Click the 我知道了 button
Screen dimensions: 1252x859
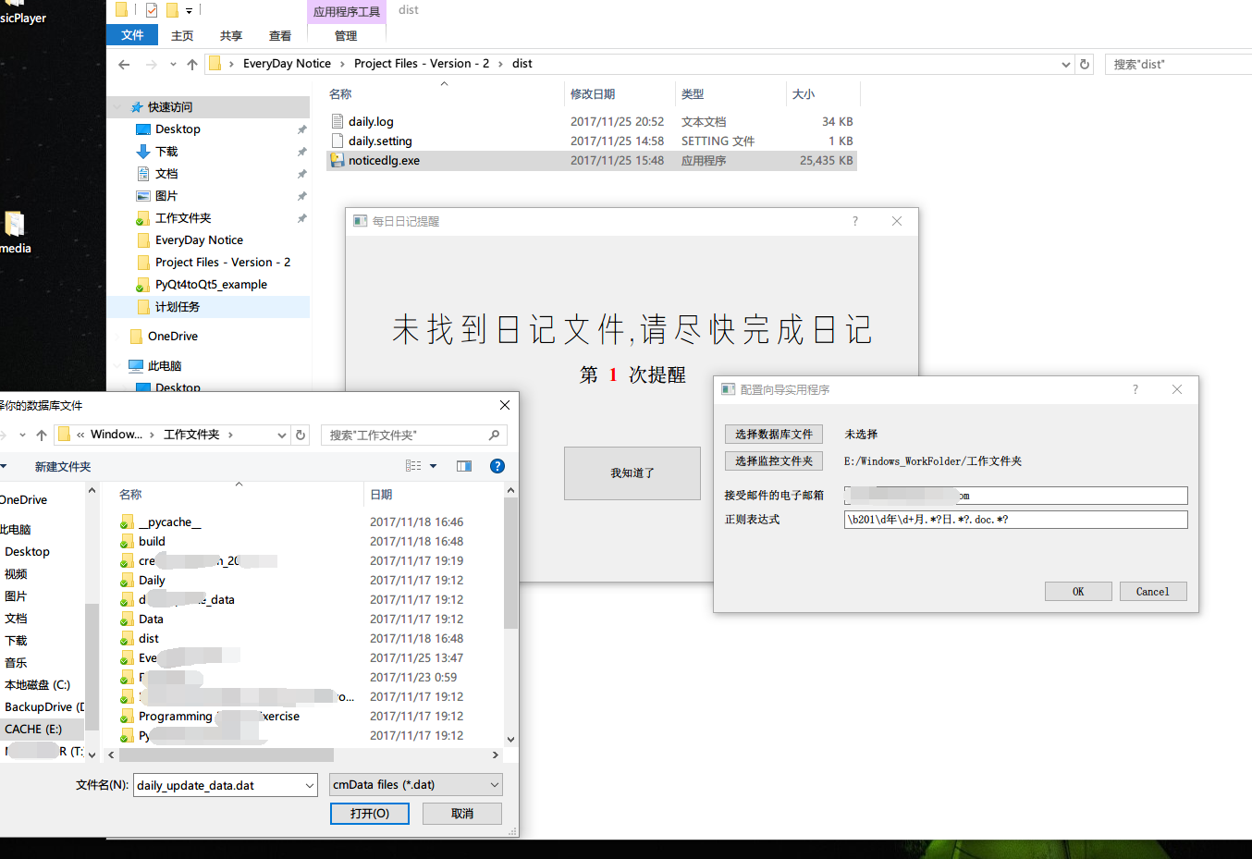(x=632, y=473)
